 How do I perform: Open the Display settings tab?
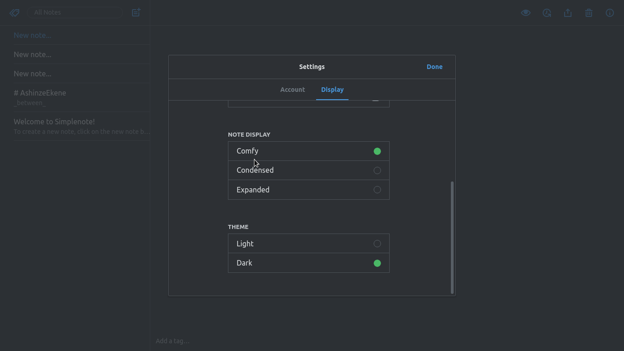click(x=332, y=90)
